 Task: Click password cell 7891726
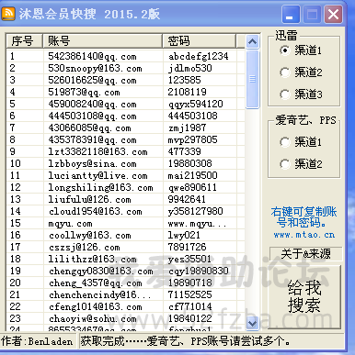coord(188,247)
